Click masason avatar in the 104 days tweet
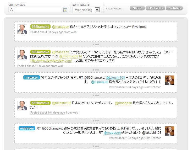 pyautogui.click(x=169, y=80)
